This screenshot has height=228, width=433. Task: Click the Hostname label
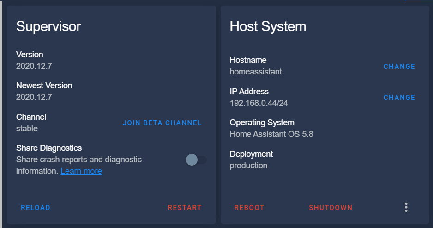(x=248, y=60)
